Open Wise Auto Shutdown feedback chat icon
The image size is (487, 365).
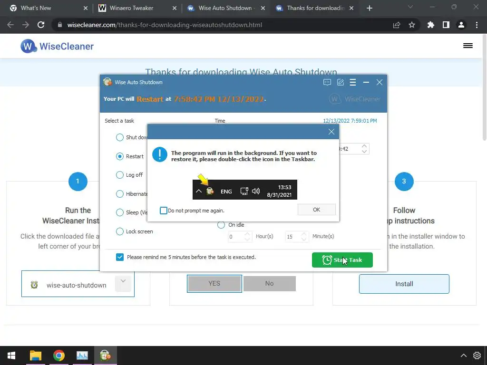(327, 82)
